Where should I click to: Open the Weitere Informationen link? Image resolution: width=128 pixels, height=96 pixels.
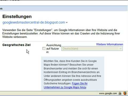coord(110,44)
